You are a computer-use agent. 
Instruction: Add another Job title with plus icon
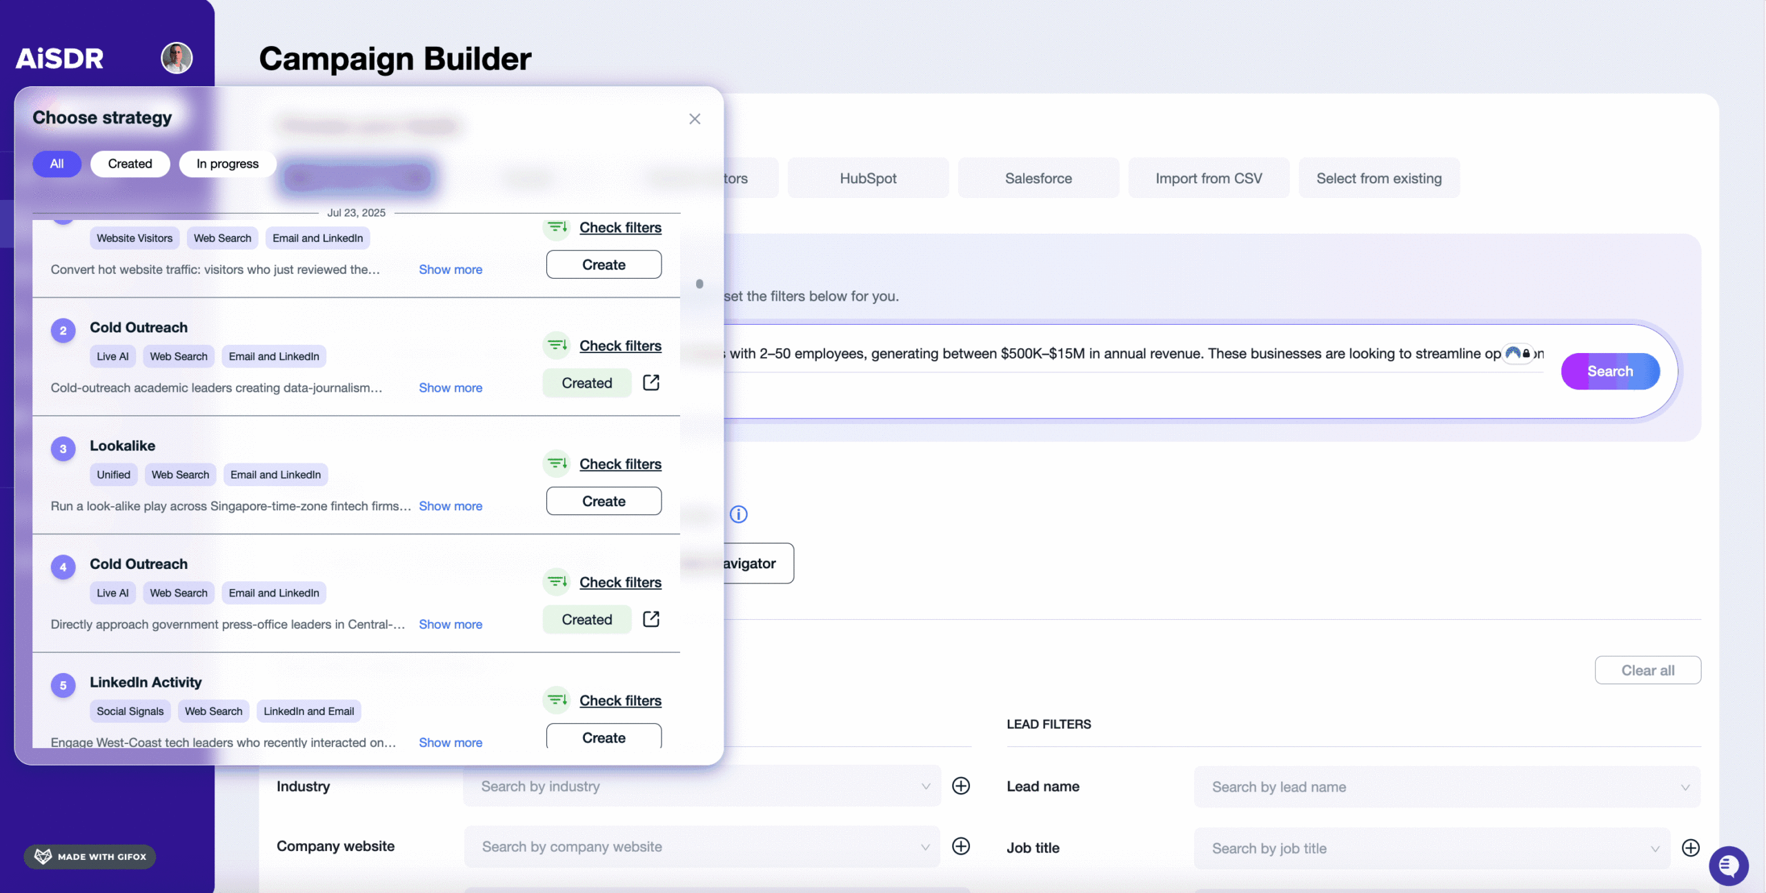[x=1690, y=848]
